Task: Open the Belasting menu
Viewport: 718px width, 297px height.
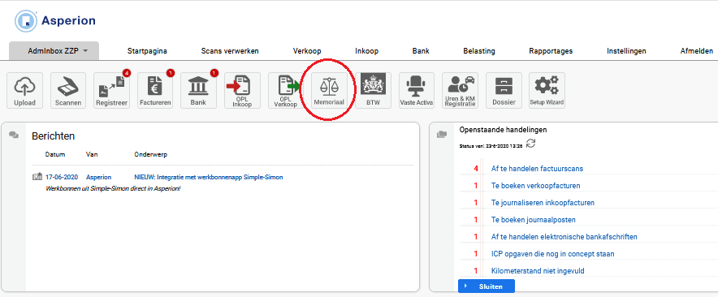Action: point(479,51)
